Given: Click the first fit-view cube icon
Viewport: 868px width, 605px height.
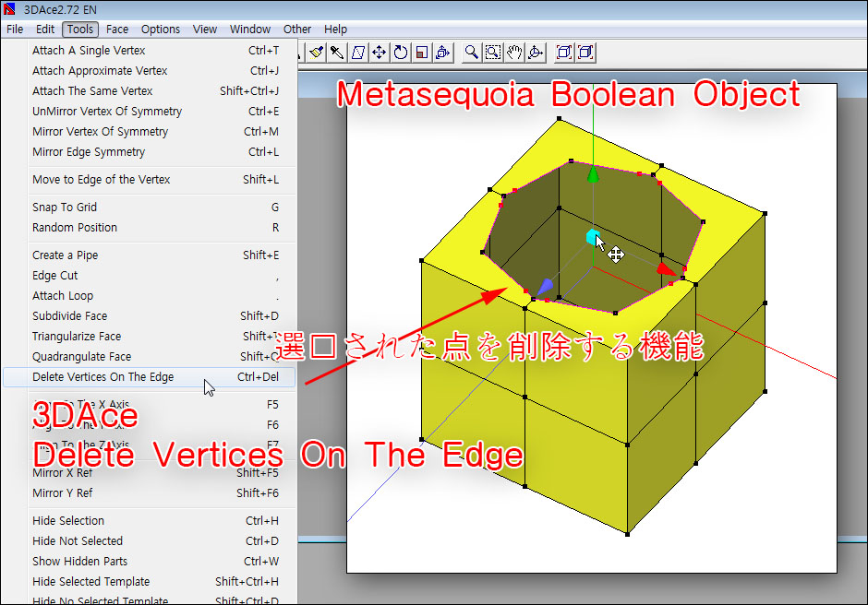Looking at the screenshot, I should click(x=564, y=53).
